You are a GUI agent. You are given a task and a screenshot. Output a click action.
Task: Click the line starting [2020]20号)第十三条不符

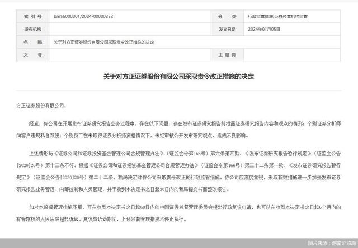pyautogui.click(x=178, y=165)
